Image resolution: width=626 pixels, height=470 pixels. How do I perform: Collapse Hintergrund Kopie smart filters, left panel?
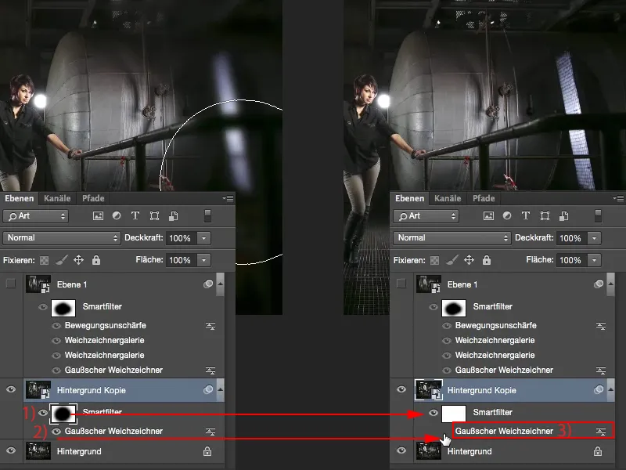pos(220,389)
